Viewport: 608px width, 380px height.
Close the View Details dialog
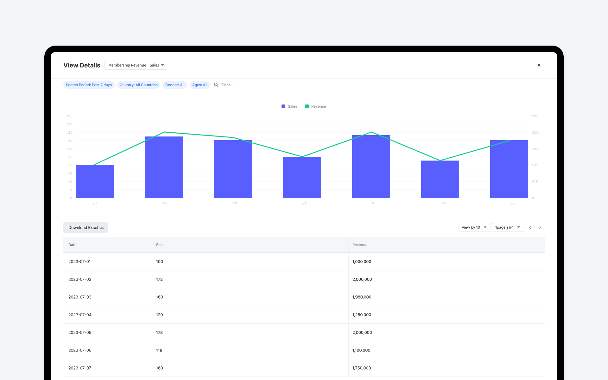pyautogui.click(x=539, y=65)
